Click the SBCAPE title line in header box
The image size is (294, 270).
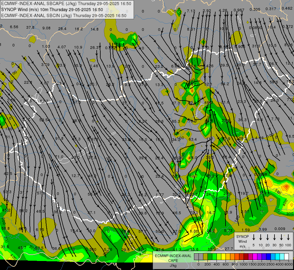pyautogui.click(x=66, y=4)
